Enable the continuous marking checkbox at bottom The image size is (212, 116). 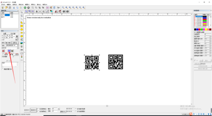pos(38,109)
